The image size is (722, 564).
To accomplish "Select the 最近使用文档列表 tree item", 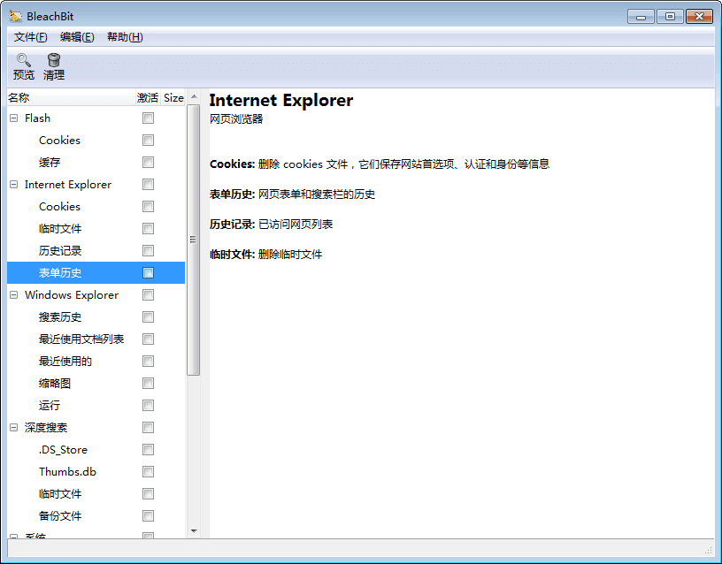I will click(x=81, y=339).
